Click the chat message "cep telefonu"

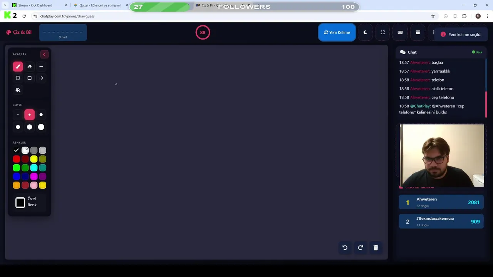click(443, 97)
